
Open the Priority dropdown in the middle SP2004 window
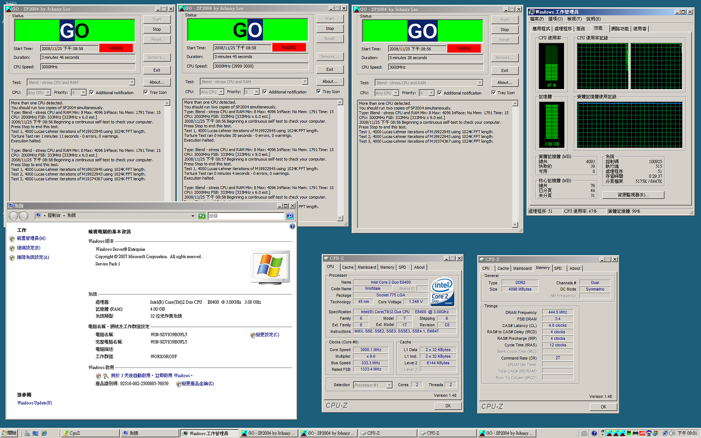point(256,92)
